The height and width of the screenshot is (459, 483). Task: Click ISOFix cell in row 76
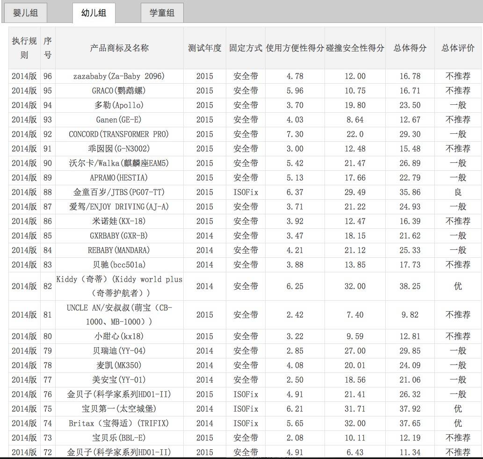click(245, 394)
